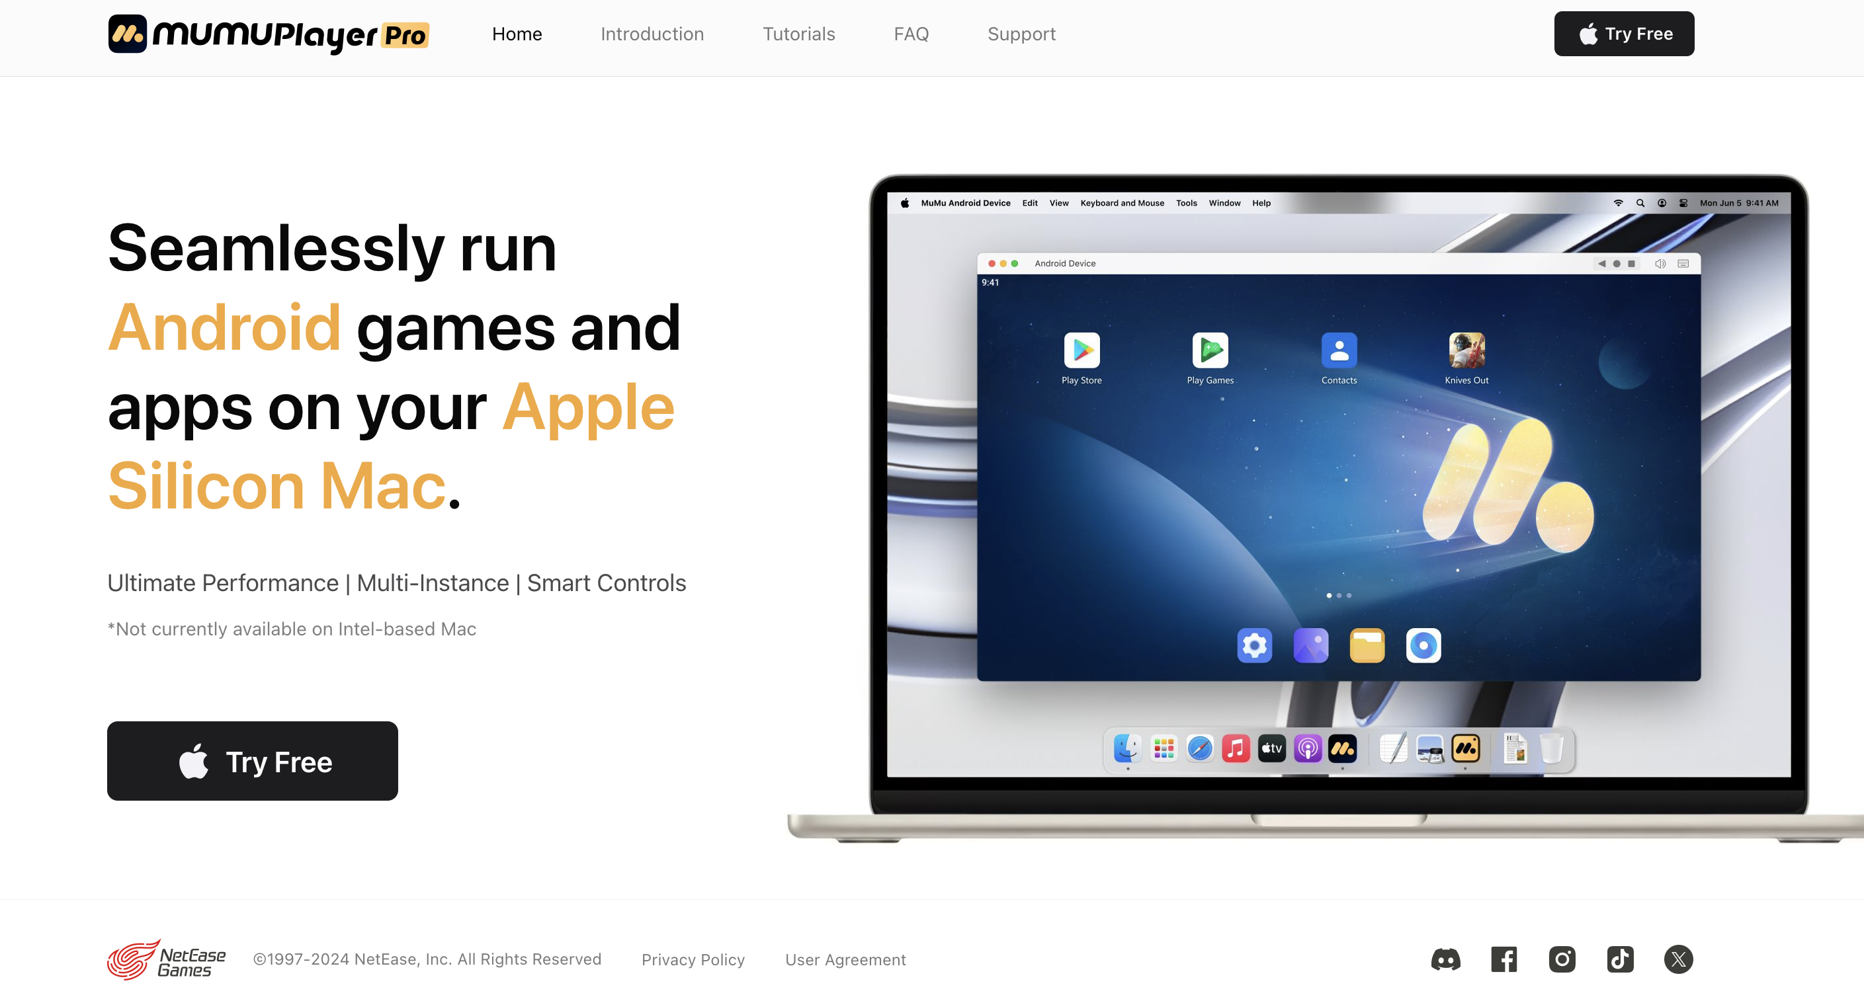This screenshot has height=1001, width=1864.
Task: Click the Files folder icon in emulator
Action: (1366, 645)
